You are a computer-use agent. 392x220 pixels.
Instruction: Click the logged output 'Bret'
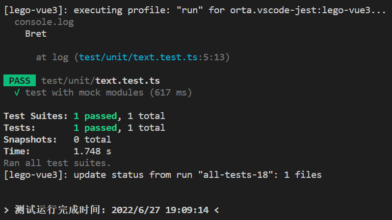[x=36, y=34]
